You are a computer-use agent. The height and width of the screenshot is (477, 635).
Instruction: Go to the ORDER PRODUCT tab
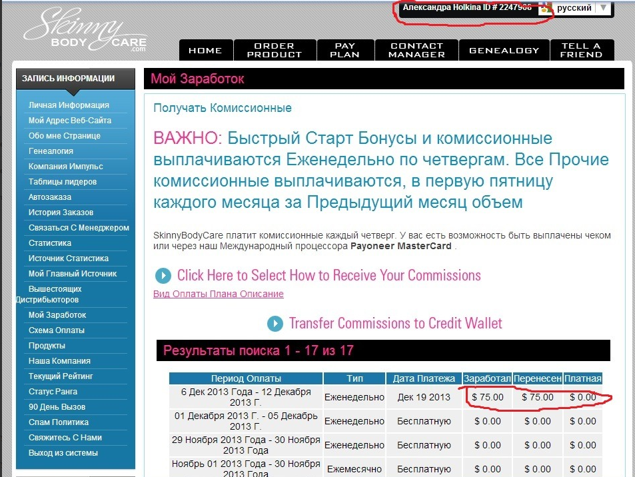[x=274, y=51]
